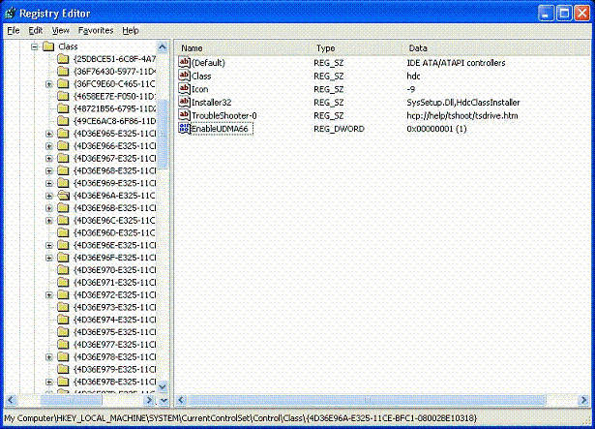The image size is (595, 429).
Task: Select the {4D36E96F-E325 registry key
Action: coord(114,258)
